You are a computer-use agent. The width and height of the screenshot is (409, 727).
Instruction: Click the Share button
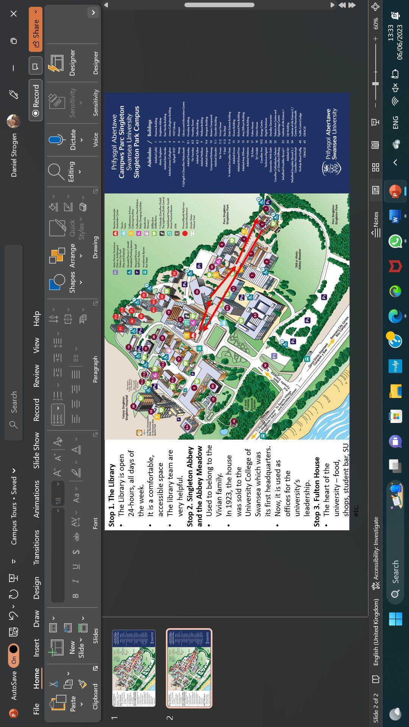(36, 30)
